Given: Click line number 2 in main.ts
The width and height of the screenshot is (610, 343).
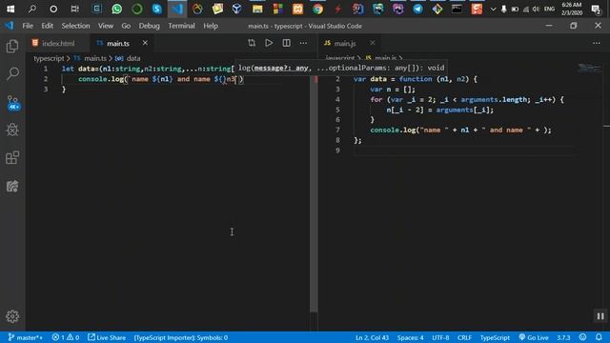Looking at the screenshot, I should pyautogui.click(x=46, y=79).
